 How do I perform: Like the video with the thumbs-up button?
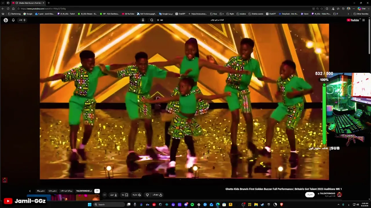click(158, 195)
